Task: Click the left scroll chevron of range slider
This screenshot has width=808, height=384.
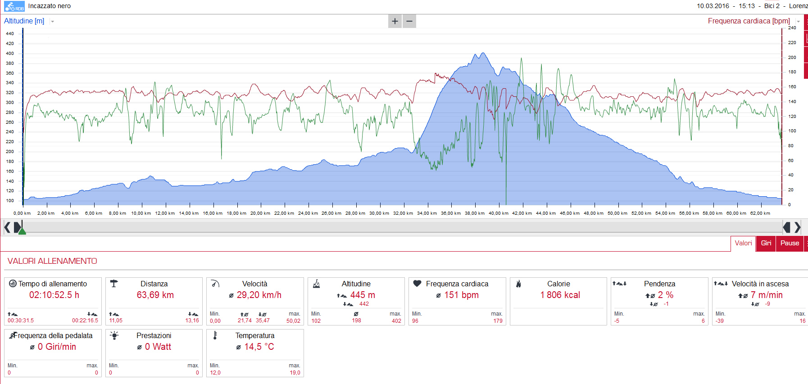Action: coord(7,227)
